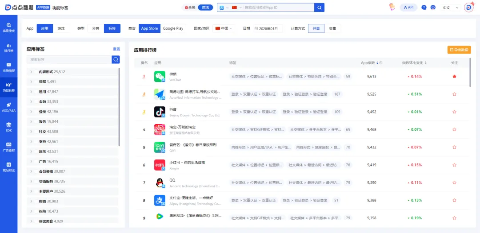Viewport: 480px width, 233px height.
Task: Switch store to Google Play
Action: (x=173, y=28)
